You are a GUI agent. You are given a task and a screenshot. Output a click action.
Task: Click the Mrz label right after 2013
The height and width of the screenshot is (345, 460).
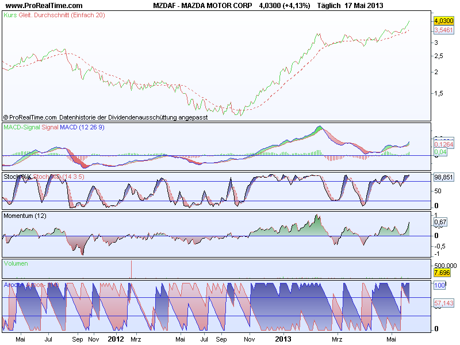pos(337,339)
